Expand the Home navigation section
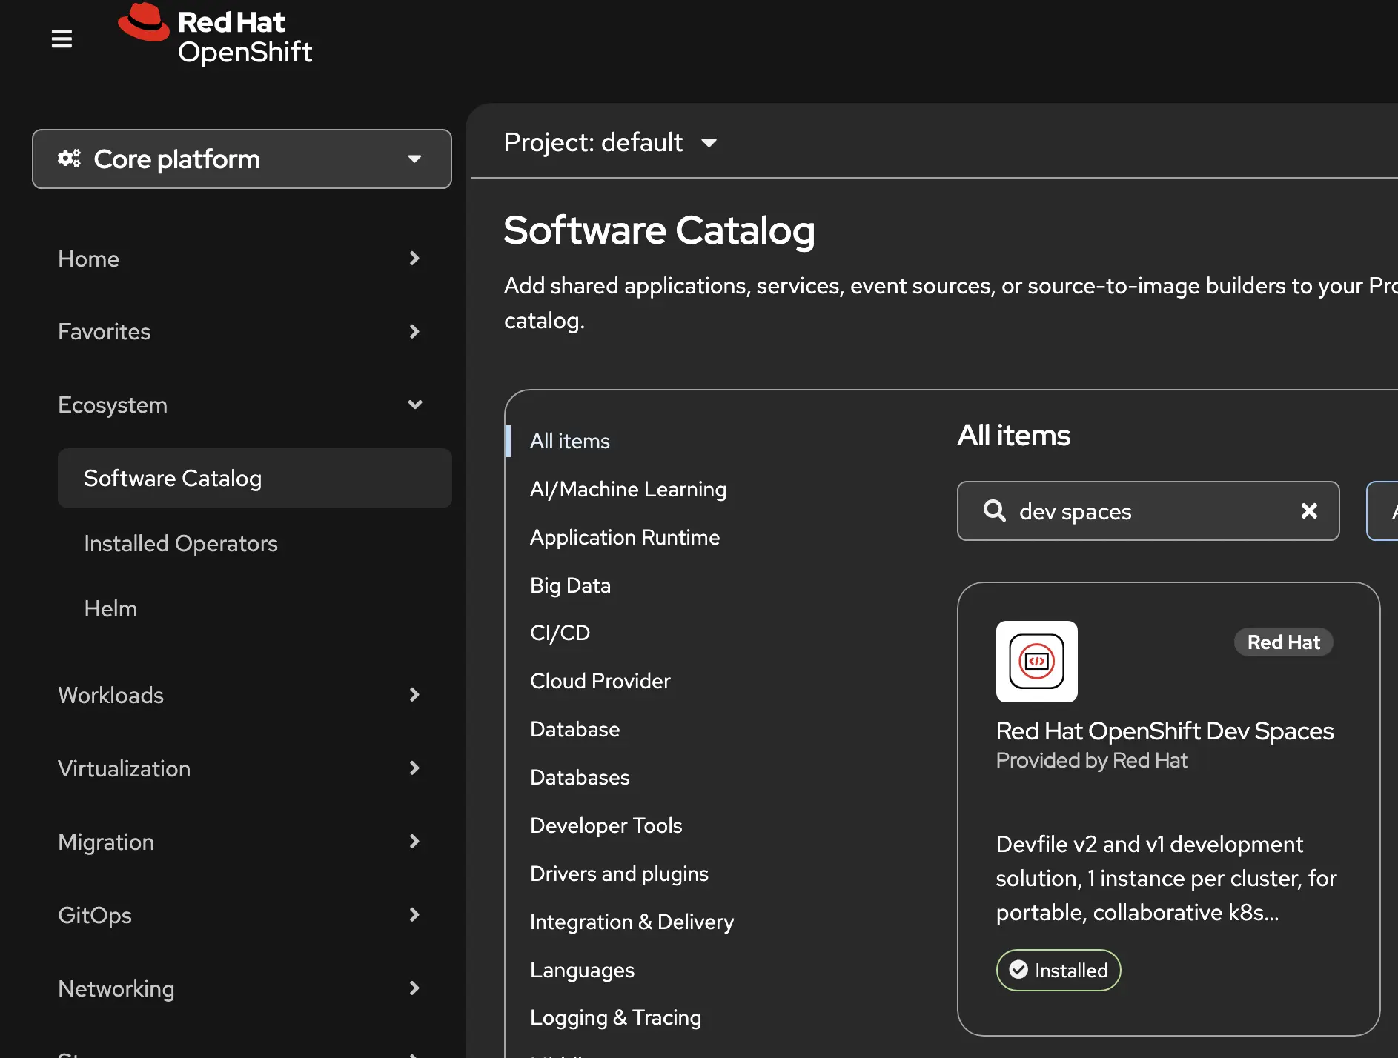This screenshot has height=1058, width=1398. pyautogui.click(x=240, y=259)
